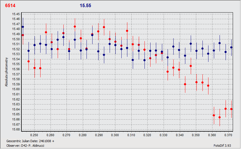Click the 15.68 y-axis tick label
This screenshot has height=149, width=241.
tap(16, 129)
